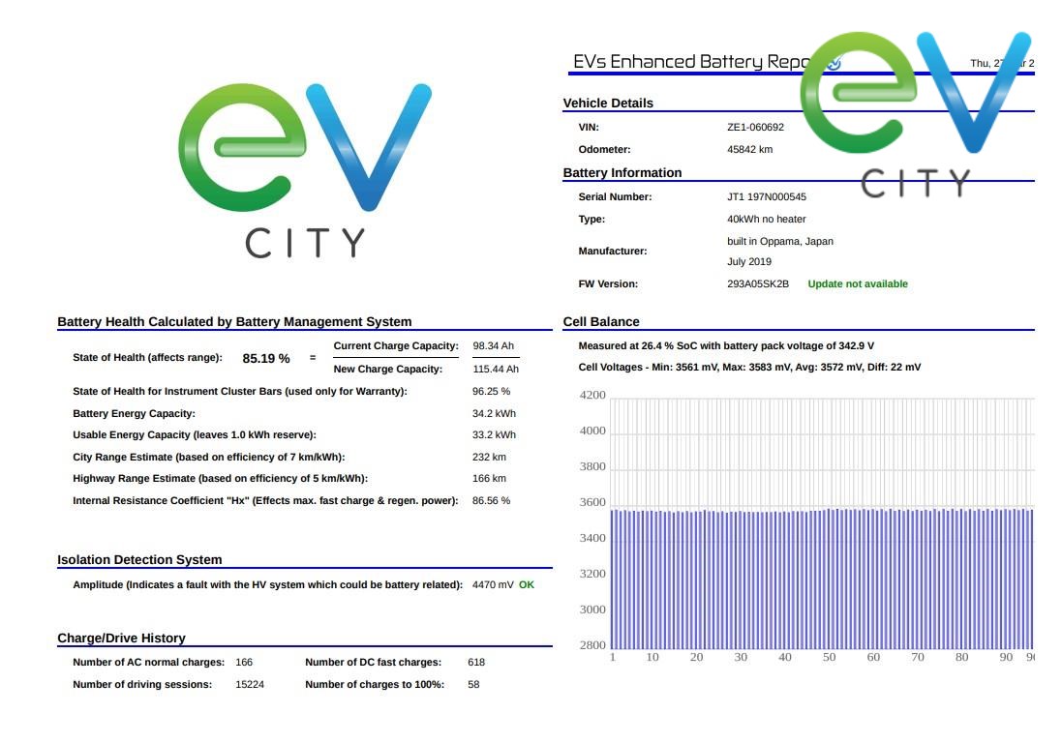This screenshot has height=743, width=1062.
Task: Click the 4200 label on the chart axis
Action: click(x=592, y=395)
